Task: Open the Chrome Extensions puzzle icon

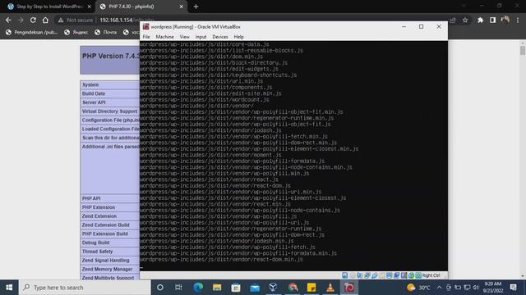Action: (480, 20)
